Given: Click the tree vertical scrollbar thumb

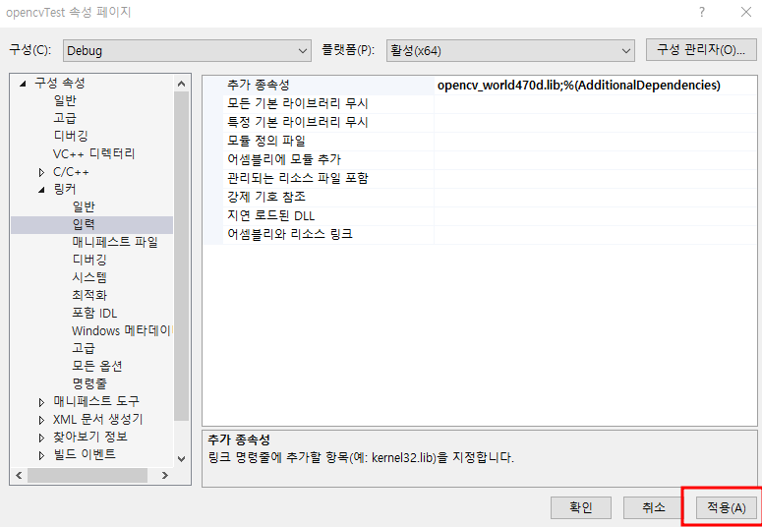Looking at the screenshot, I should [x=181, y=257].
